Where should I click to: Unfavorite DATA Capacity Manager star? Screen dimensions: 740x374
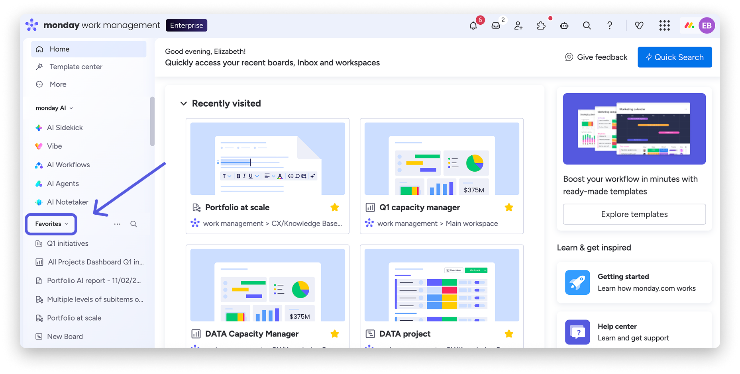pos(335,334)
